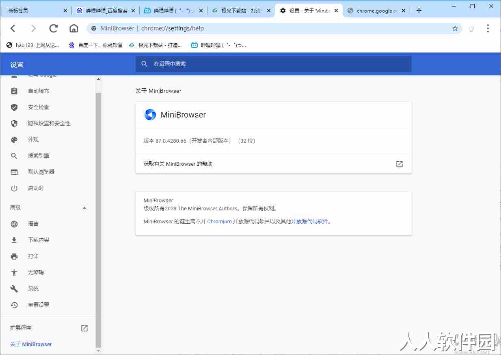
Task: Open 扩展程序 from sidebar
Action: tap(21, 328)
